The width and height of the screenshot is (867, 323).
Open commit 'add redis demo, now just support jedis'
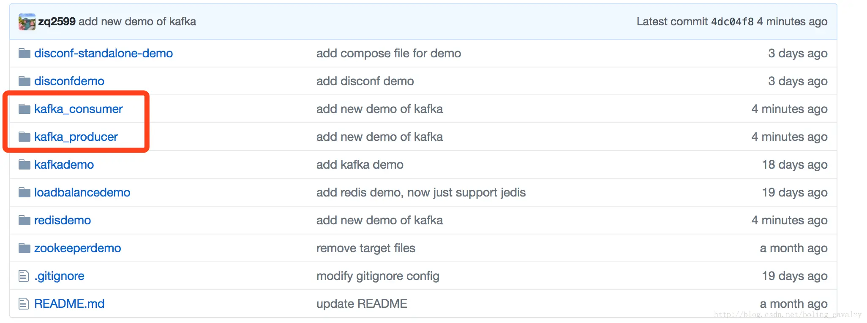click(x=421, y=192)
